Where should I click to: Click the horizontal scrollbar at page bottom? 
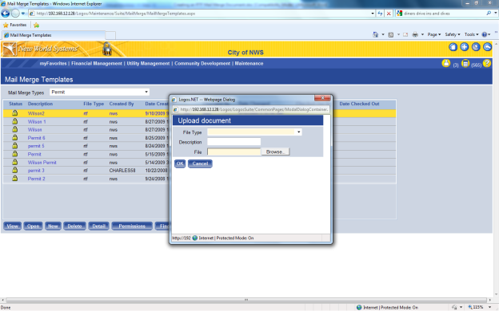(246, 300)
